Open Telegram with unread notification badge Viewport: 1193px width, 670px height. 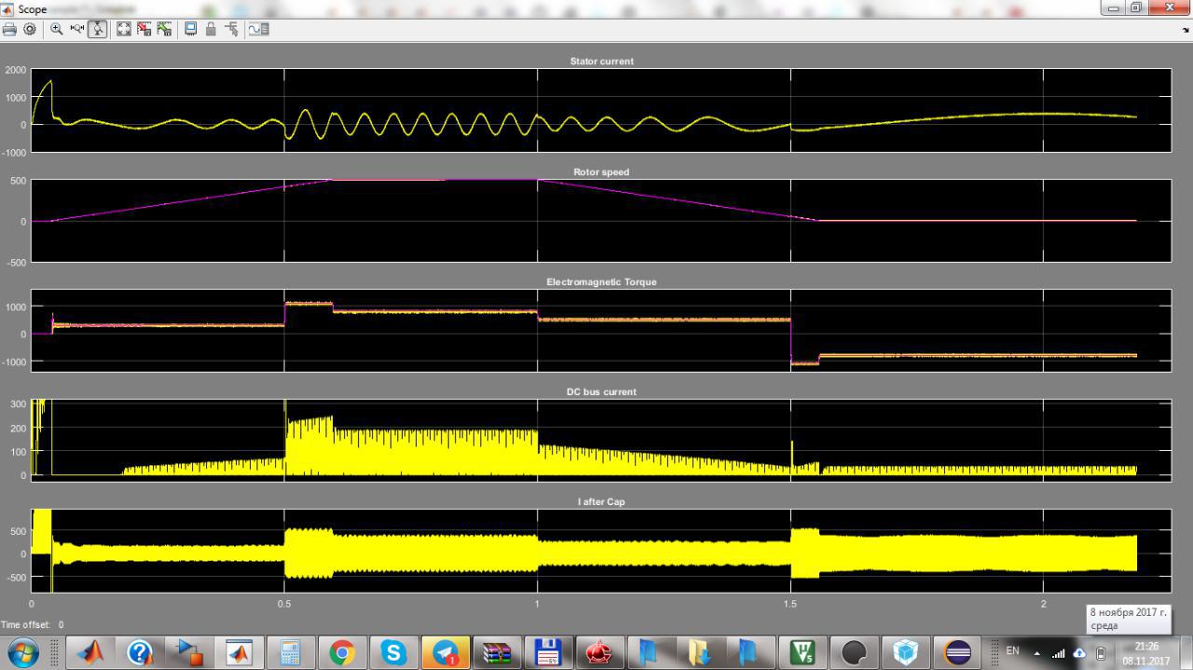(x=445, y=652)
